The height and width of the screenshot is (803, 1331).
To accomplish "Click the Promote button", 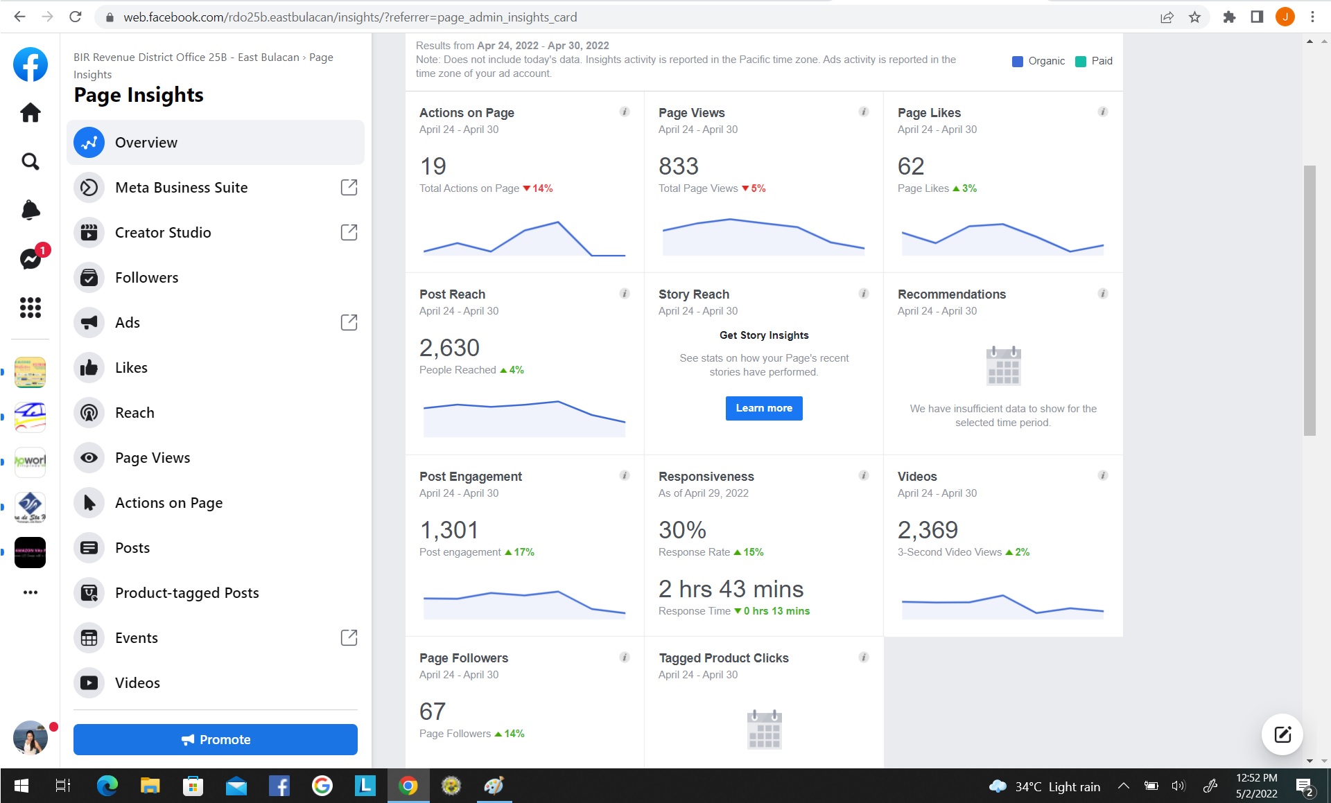I will pyautogui.click(x=216, y=739).
